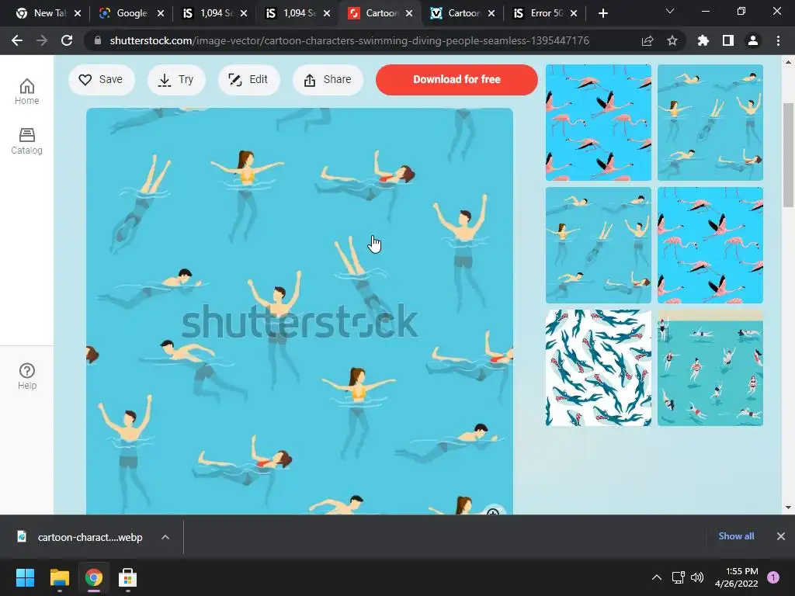Viewport: 795px width, 596px height.
Task: Open swimmers thumbnail in top right
Action: point(710,123)
